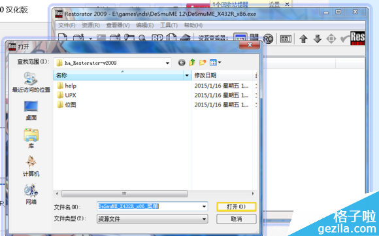Click the magnifier find icon in Restorator toolbar
The image size is (379, 236).
pos(142,37)
